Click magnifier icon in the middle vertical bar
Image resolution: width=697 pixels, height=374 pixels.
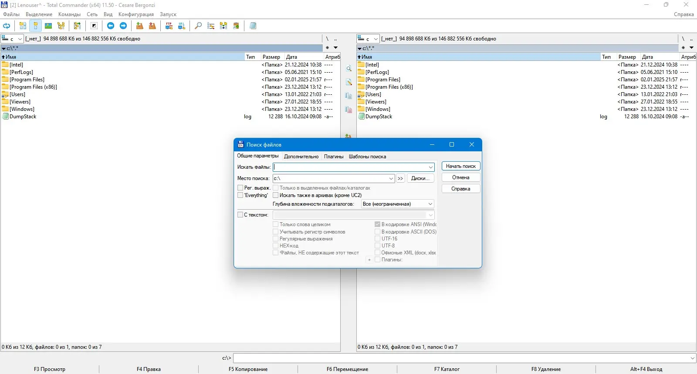pyautogui.click(x=348, y=68)
